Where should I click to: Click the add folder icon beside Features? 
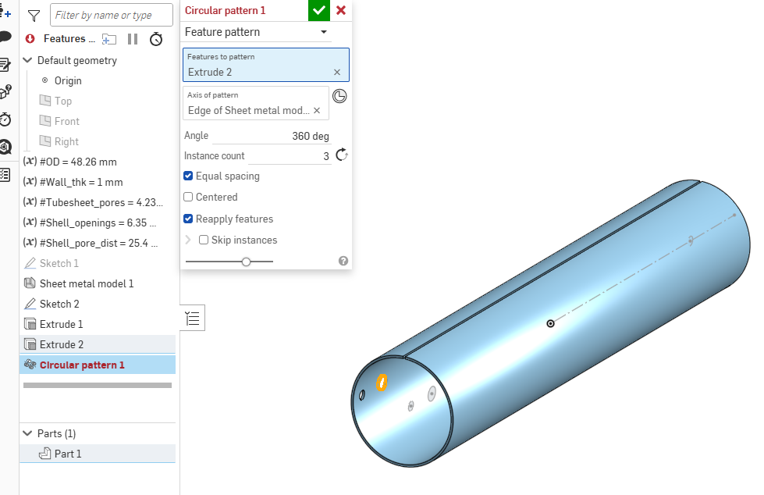[109, 39]
